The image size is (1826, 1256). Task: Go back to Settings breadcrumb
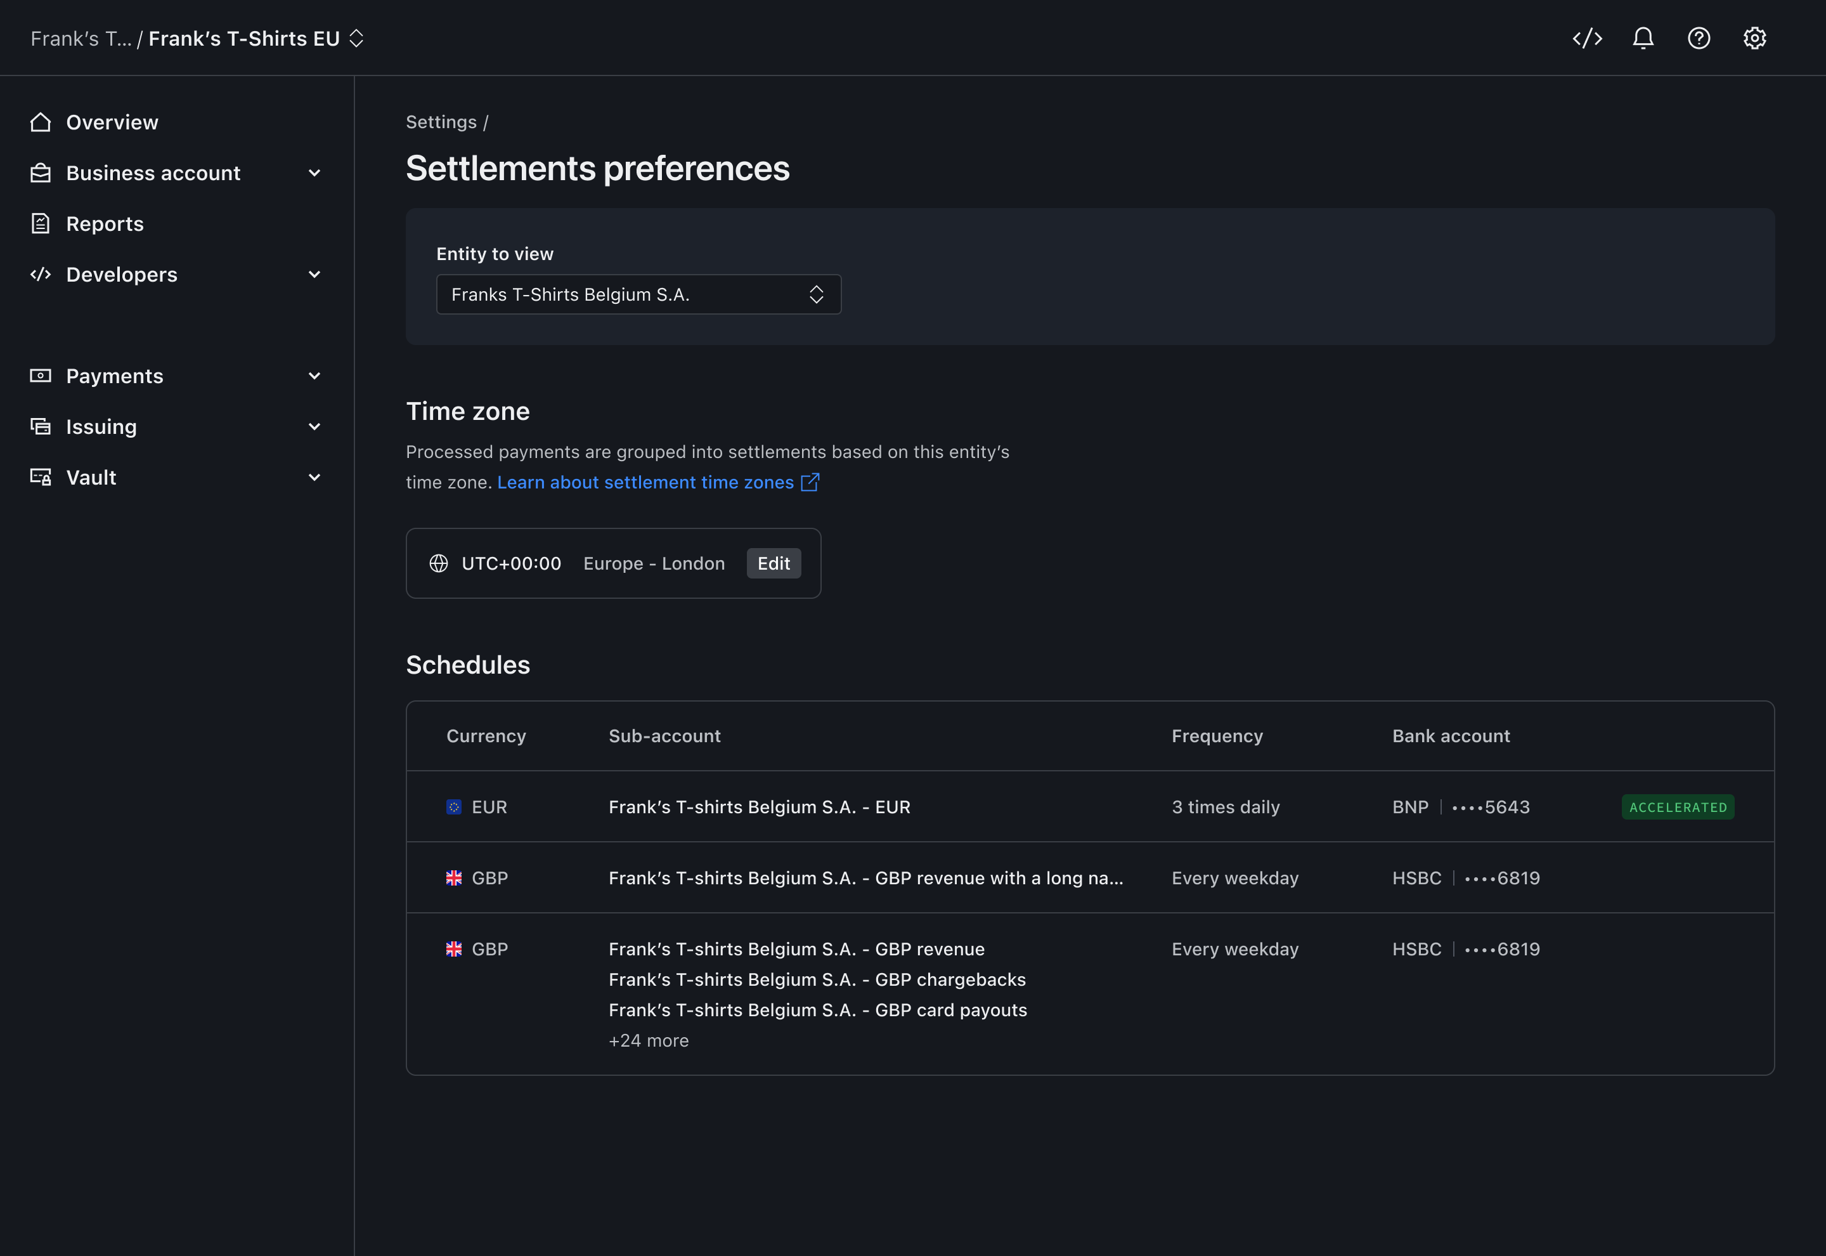coord(441,122)
